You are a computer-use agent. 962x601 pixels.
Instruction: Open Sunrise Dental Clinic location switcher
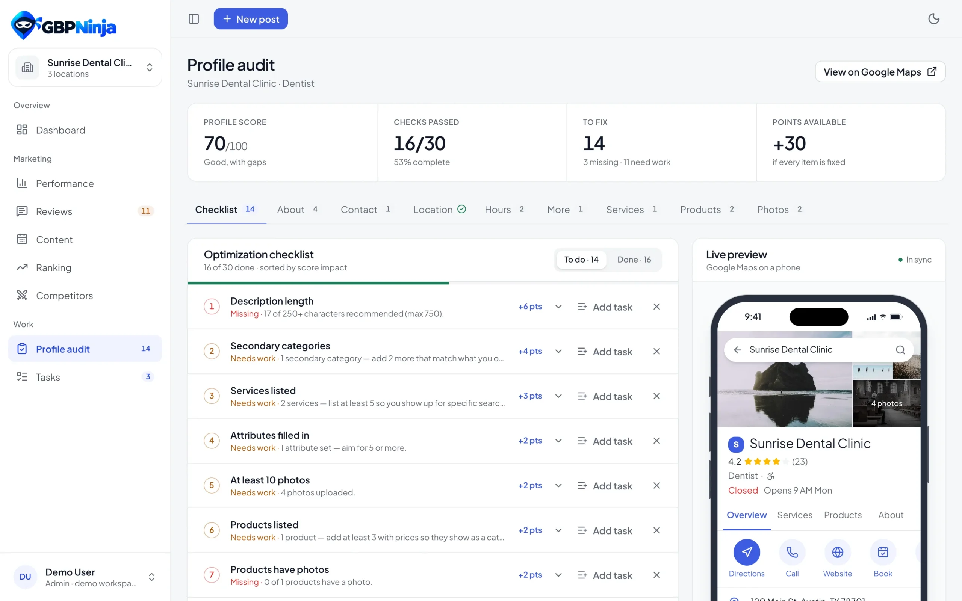(85, 68)
